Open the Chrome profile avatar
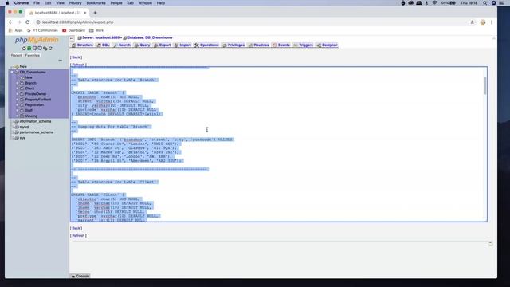Viewport: 510px width, 287px height. (x=483, y=22)
